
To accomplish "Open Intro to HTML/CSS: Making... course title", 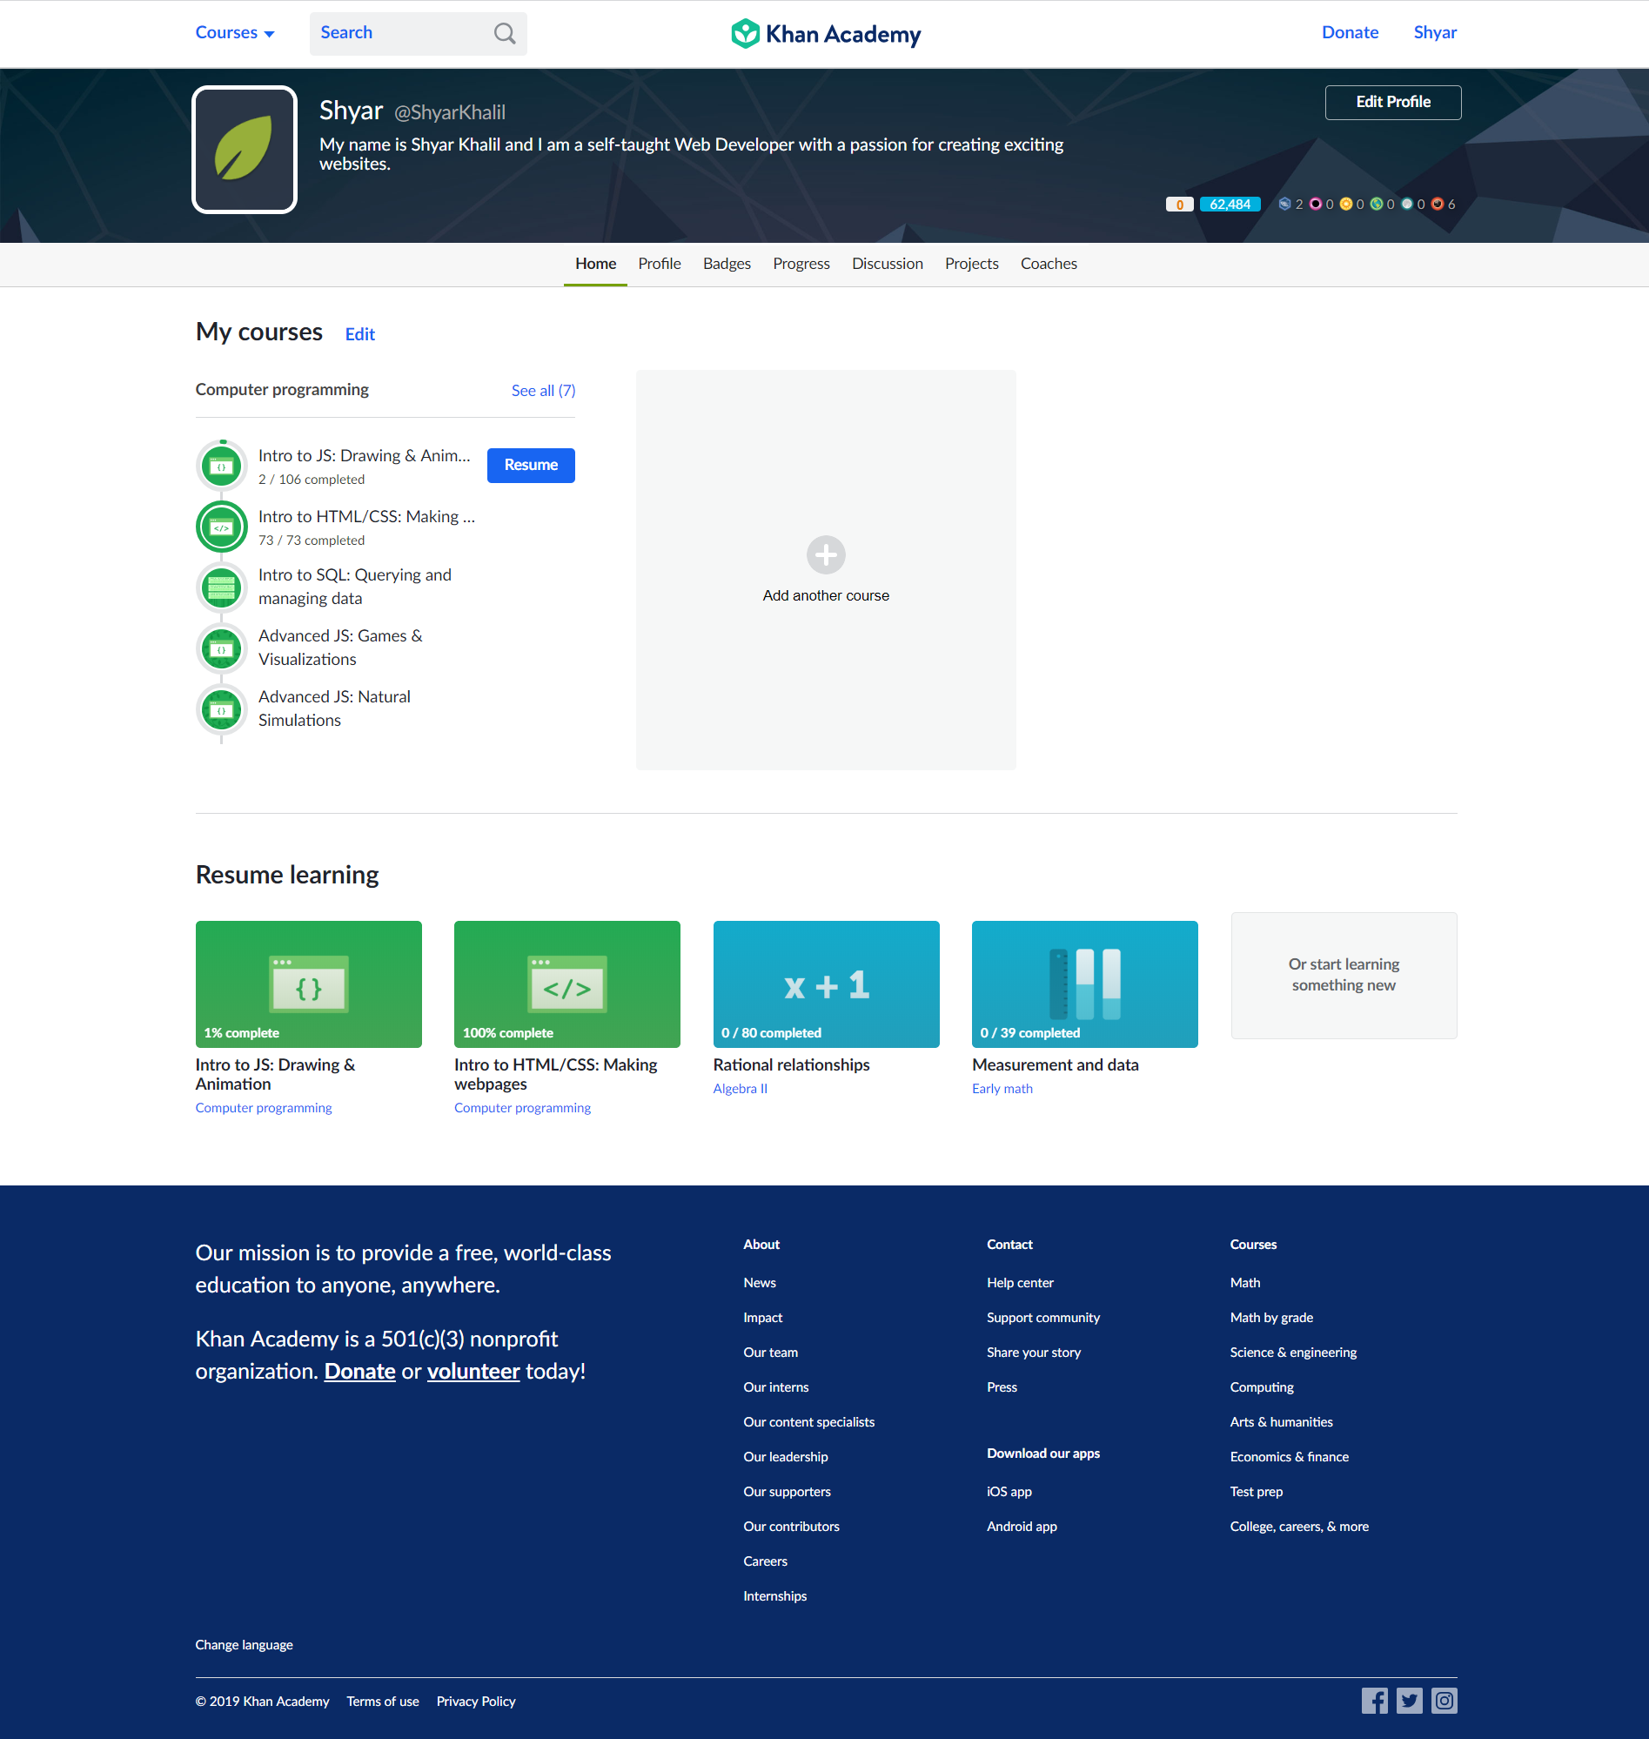I will (366, 517).
